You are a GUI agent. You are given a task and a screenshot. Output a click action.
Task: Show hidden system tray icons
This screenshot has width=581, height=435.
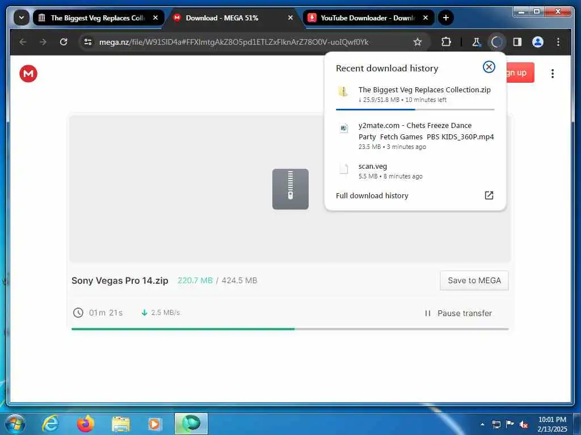point(482,424)
